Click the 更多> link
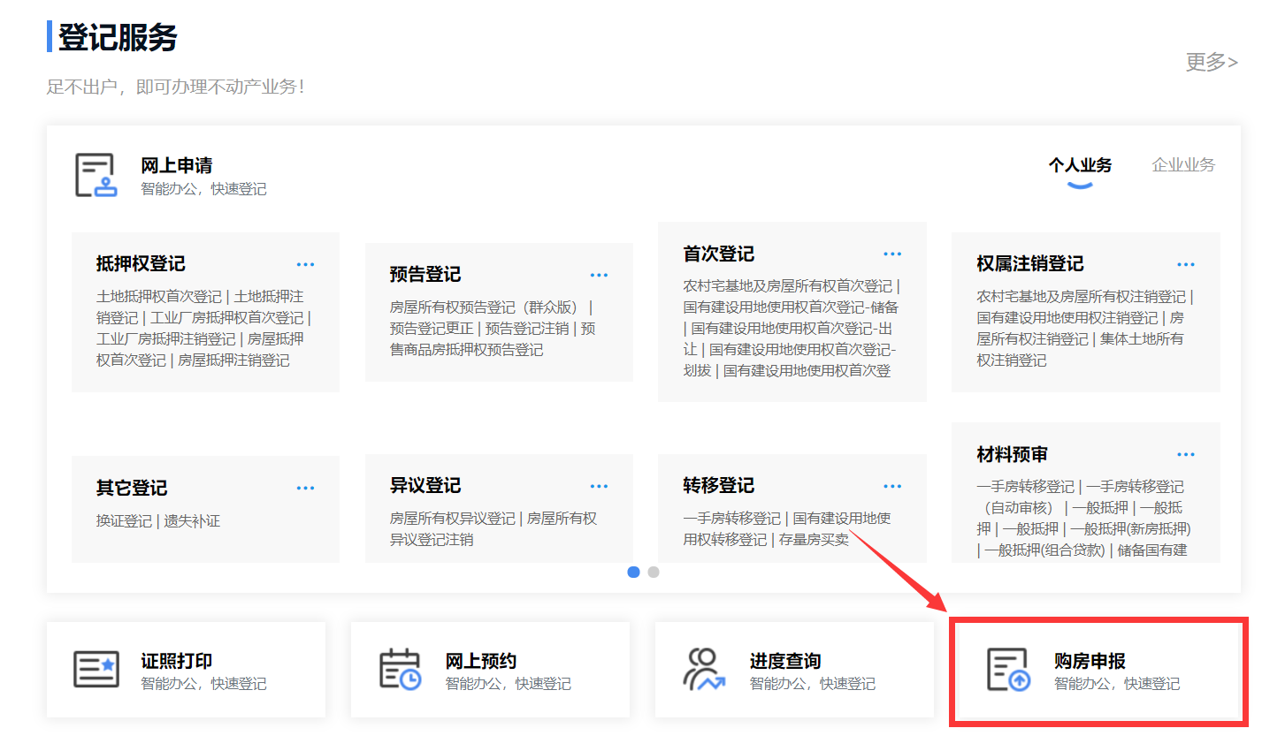This screenshot has height=751, width=1285. (x=1211, y=62)
